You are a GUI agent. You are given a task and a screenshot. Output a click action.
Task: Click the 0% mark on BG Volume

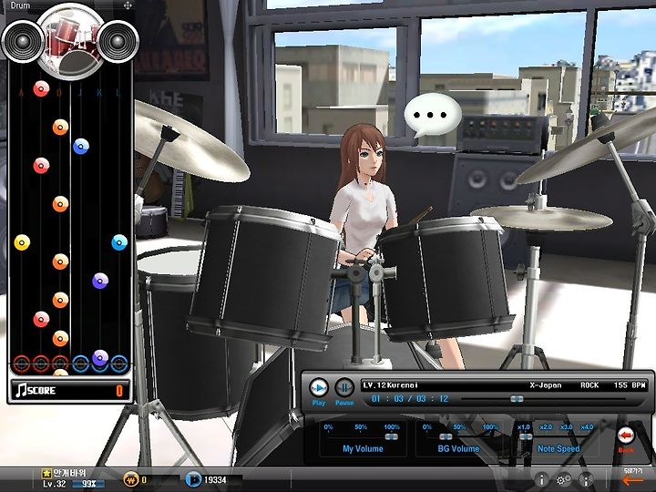tap(427, 427)
